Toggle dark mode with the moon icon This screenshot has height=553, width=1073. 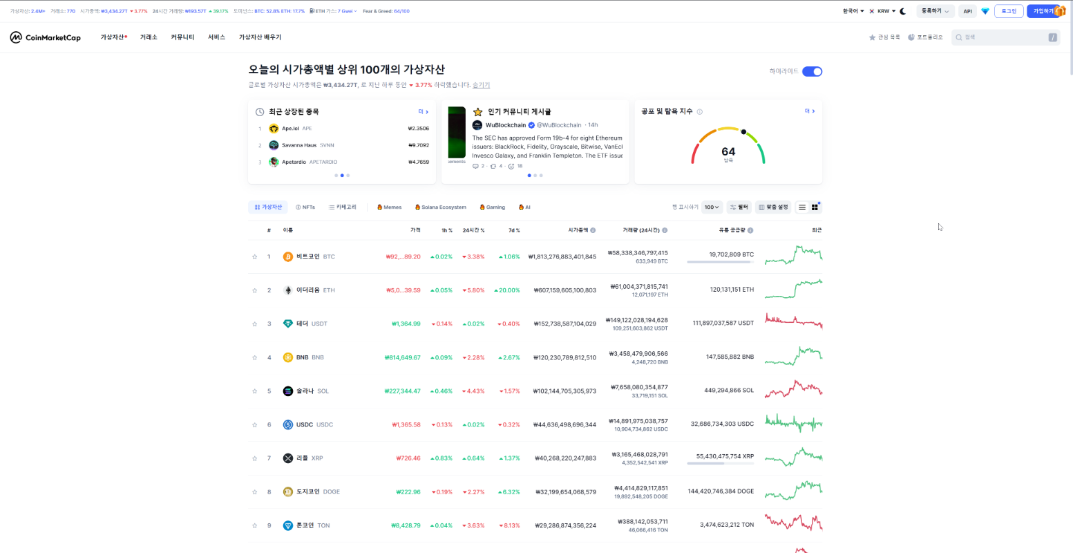point(904,10)
